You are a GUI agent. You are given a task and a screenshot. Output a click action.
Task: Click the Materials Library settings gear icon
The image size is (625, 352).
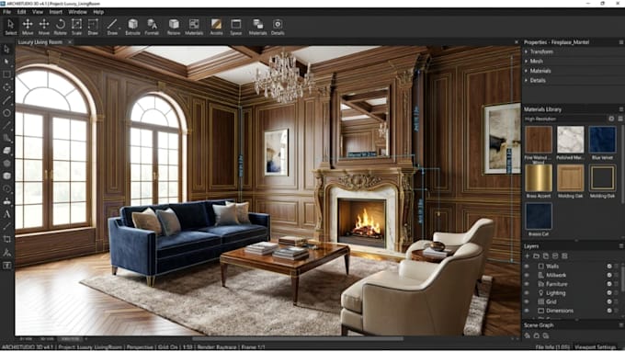611,119
